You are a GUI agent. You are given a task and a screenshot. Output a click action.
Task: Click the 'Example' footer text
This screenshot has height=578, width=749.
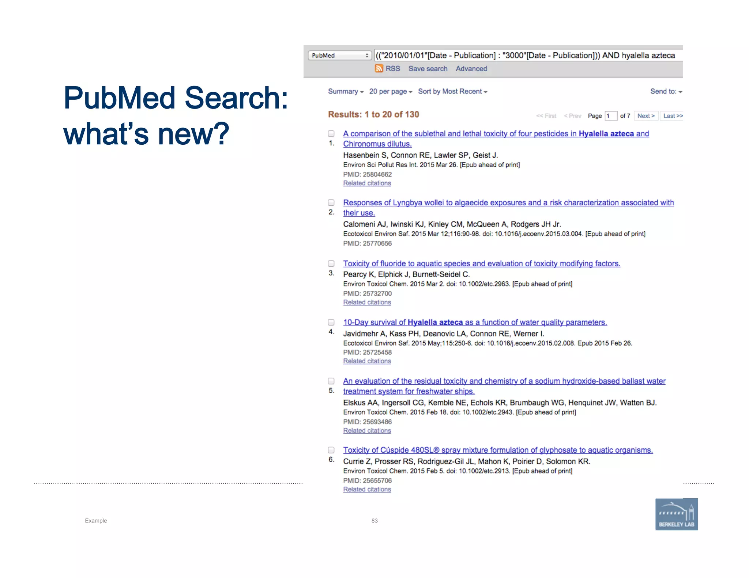pos(96,521)
